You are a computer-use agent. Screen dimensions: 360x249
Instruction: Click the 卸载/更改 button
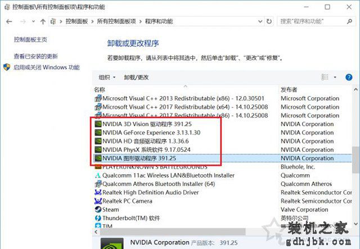tap(136, 78)
